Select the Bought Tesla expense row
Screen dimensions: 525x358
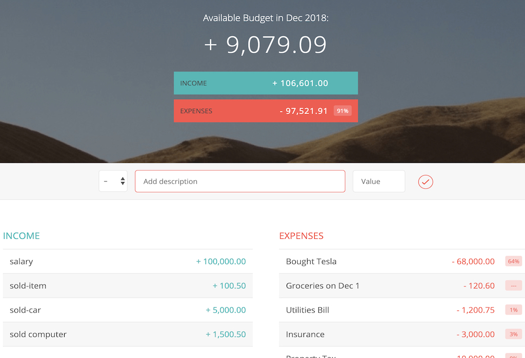tap(390, 261)
